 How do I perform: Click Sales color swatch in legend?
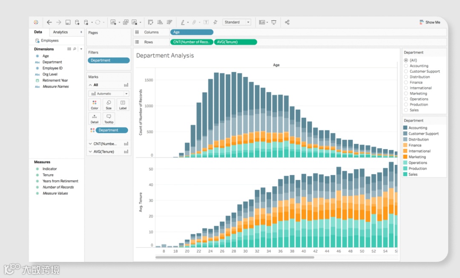[x=405, y=174]
